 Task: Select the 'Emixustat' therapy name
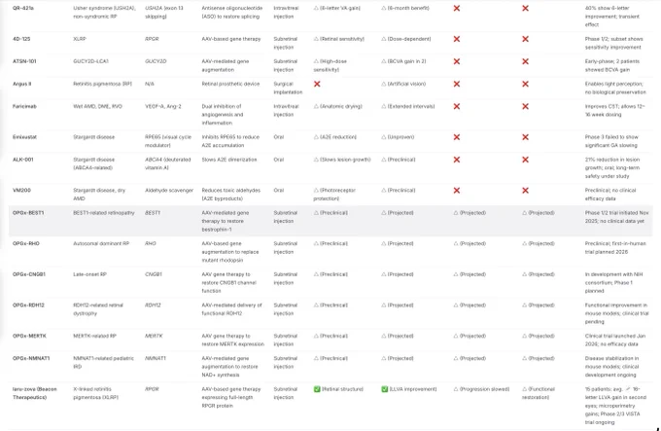point(24,137)
